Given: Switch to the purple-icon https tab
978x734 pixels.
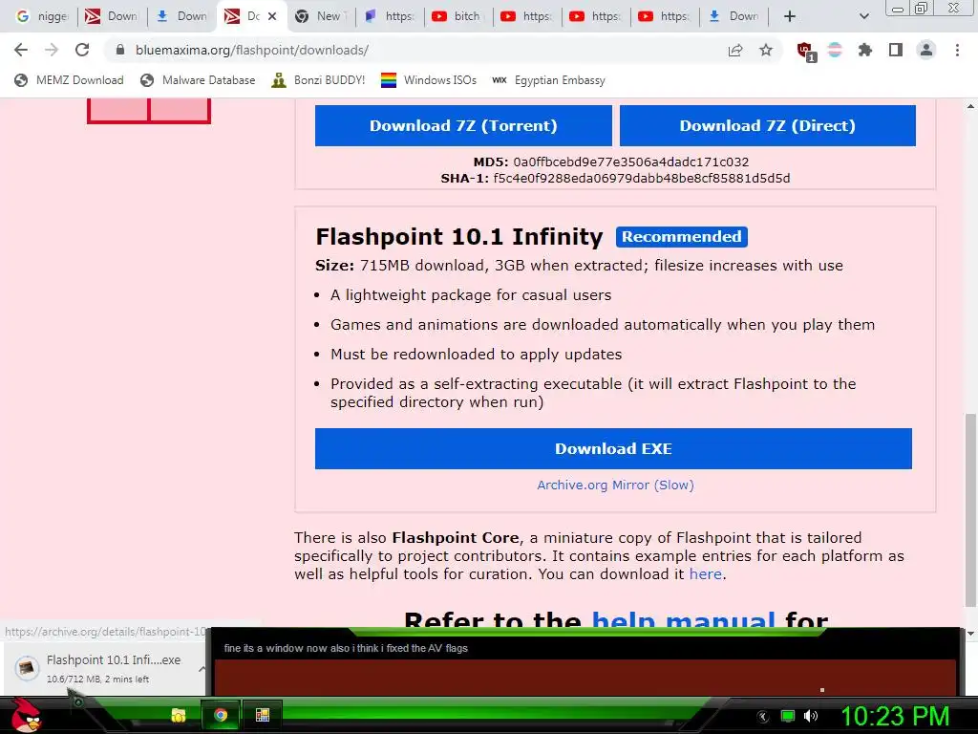Looking at the screenshot, I should (x=390, y=16).
